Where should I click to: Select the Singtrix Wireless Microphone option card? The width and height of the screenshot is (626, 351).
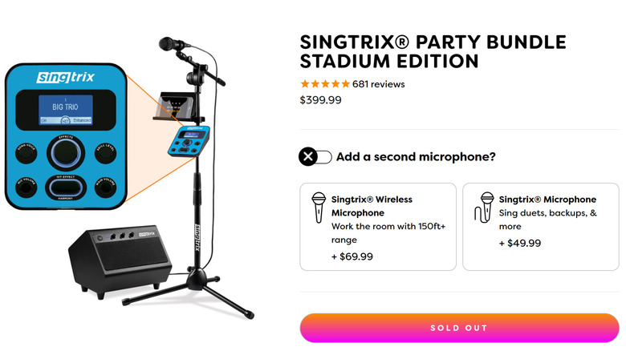click(377, 227)
